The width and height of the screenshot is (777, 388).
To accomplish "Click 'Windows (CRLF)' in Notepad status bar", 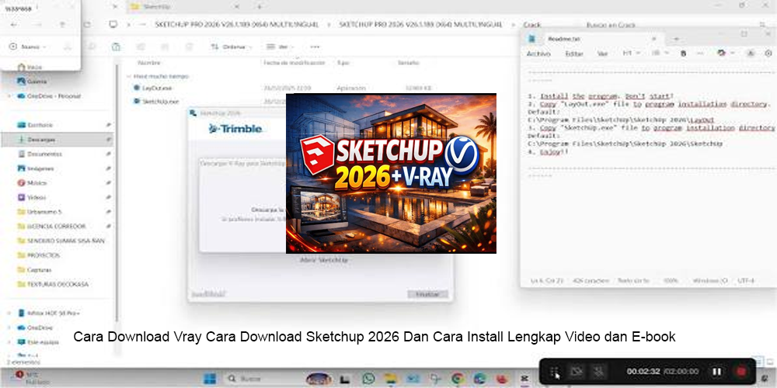I will (709, 281).
